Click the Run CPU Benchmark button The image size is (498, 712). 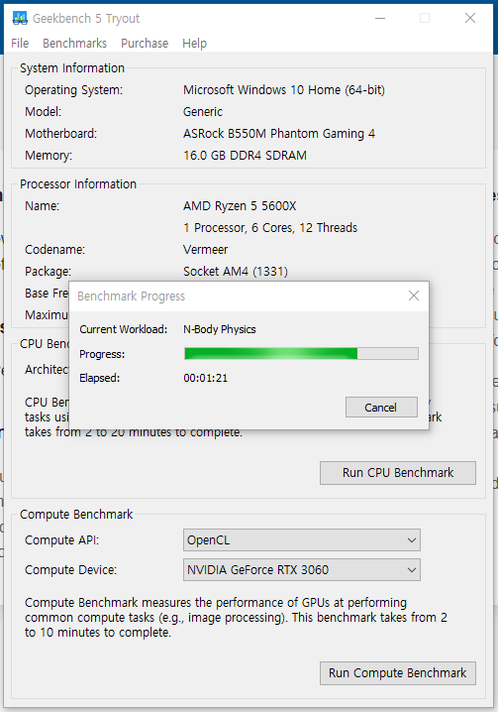tap(398, 473)
